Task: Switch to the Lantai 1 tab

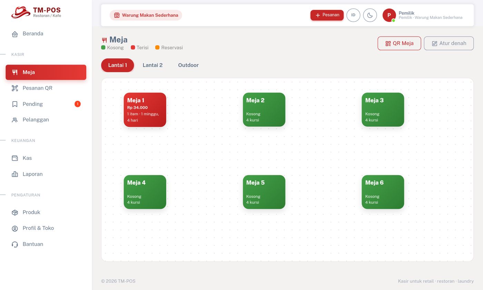Action: [x=117, y=65]
